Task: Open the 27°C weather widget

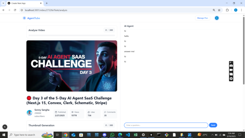Action: point(202,135)
